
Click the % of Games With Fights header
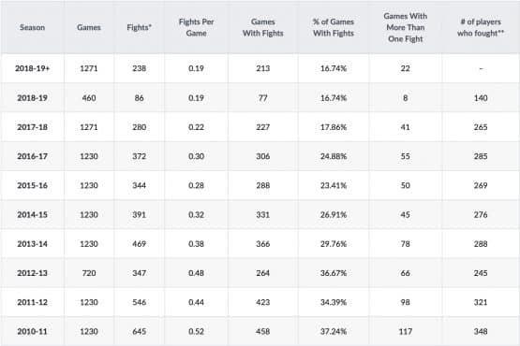coord(334,27)
